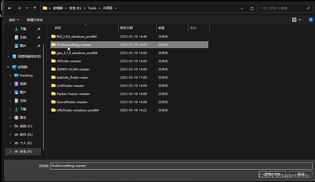Select JSFinder-master folder icon
Screen dimensions: 315x182
(53, 61)
